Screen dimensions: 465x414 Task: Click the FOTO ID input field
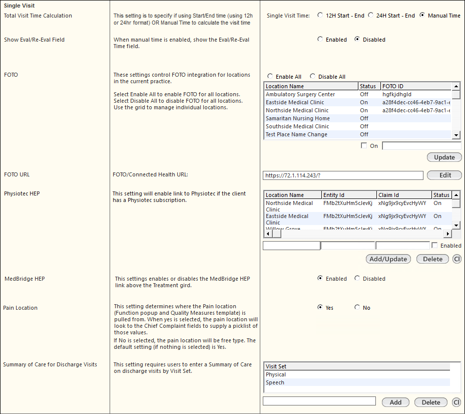coord(421,146)
